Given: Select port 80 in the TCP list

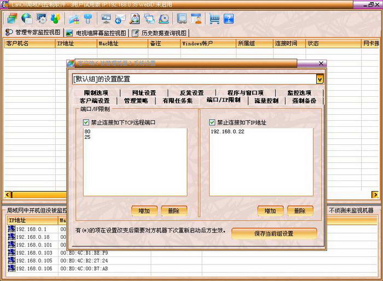Looking at the screenshot, I should coord(88,131).
